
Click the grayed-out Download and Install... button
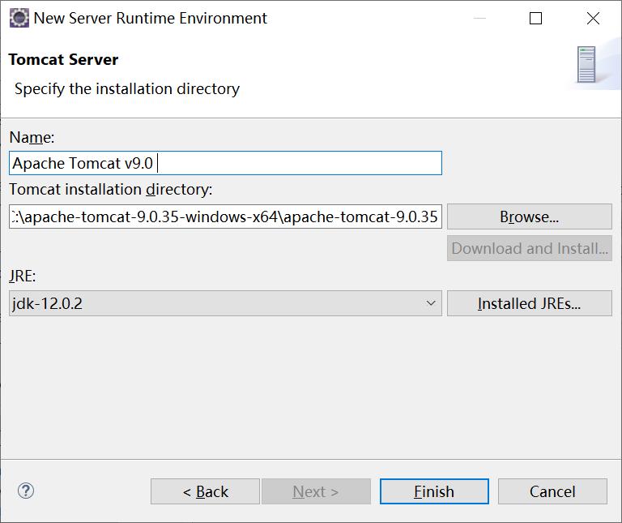(530, 248)
